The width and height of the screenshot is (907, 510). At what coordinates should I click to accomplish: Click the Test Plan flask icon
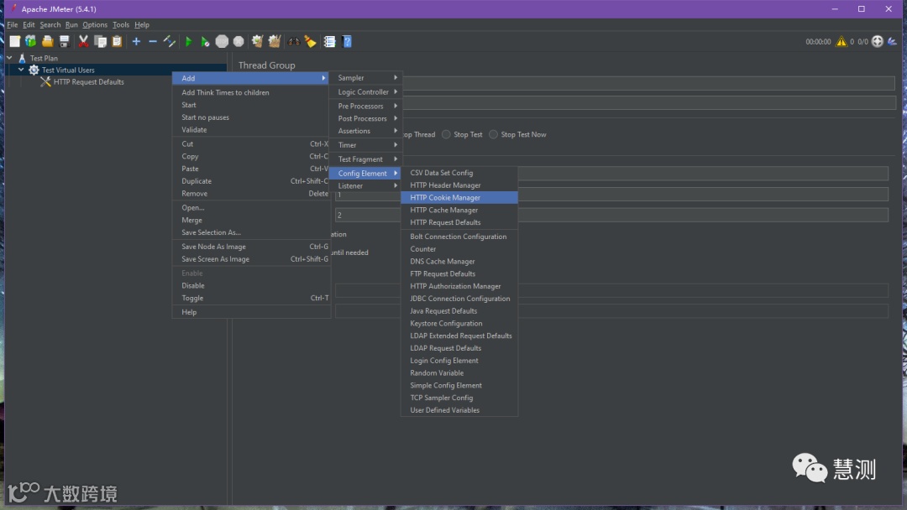click(x=22, y=59)
